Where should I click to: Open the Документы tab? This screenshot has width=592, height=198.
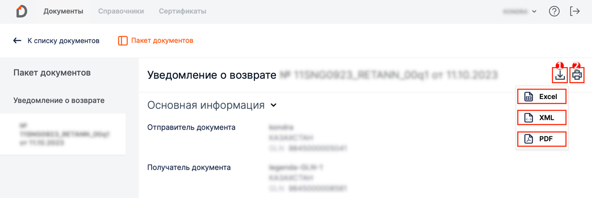click(63, 11)
